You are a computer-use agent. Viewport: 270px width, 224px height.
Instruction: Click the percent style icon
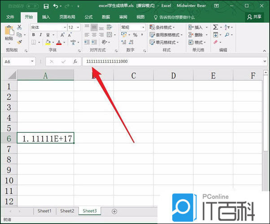tap(135, 35)
